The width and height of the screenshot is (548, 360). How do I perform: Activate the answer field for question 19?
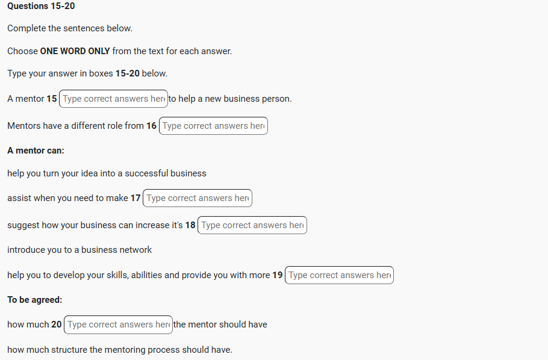click(339, 275)
